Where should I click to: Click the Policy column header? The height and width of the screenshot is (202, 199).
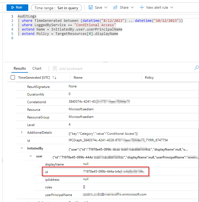coord(149,78)
